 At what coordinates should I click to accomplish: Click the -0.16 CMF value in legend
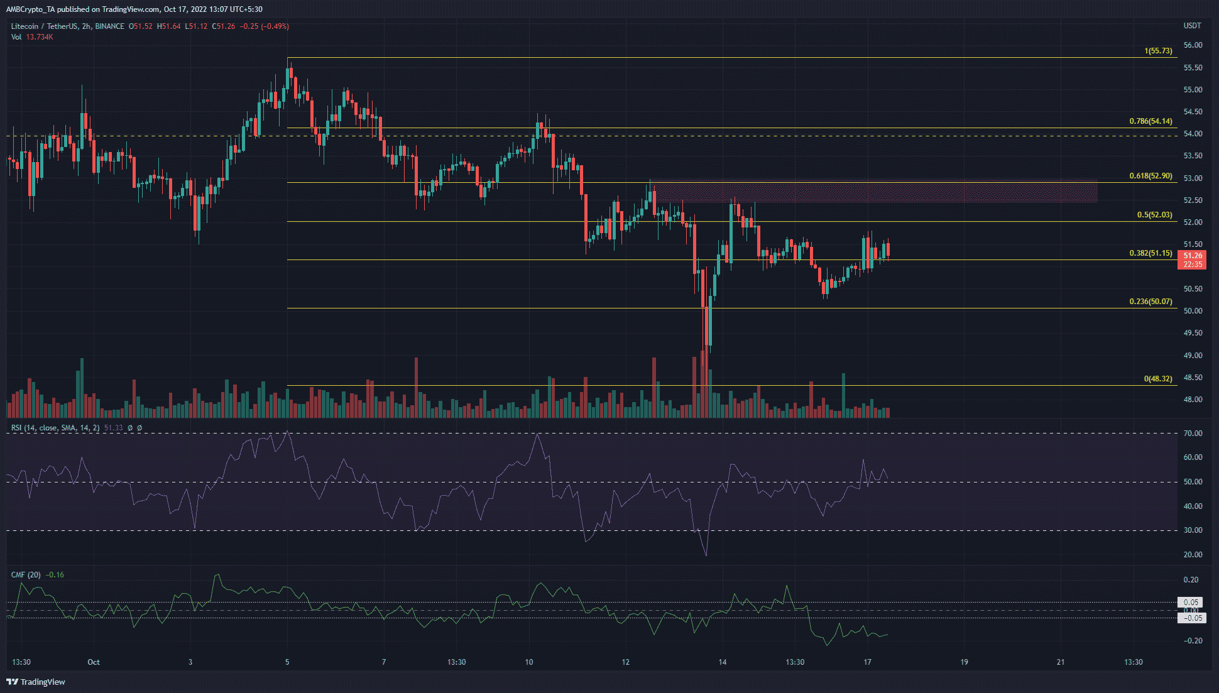55,575
